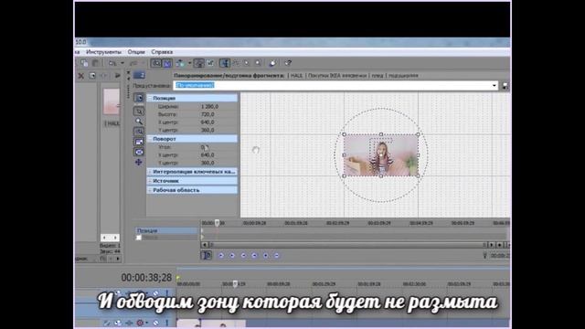The image size is (585, 329).
Task: Click the keyframe timeline horizontal scrollbar track
Action: (347, 245)
